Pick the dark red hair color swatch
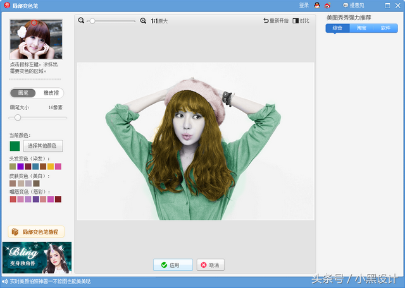This screenshot has height=288, width=405. (28, 166)
